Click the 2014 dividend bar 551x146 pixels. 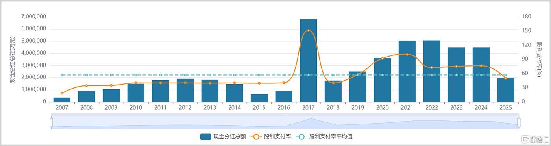point(234,93)
